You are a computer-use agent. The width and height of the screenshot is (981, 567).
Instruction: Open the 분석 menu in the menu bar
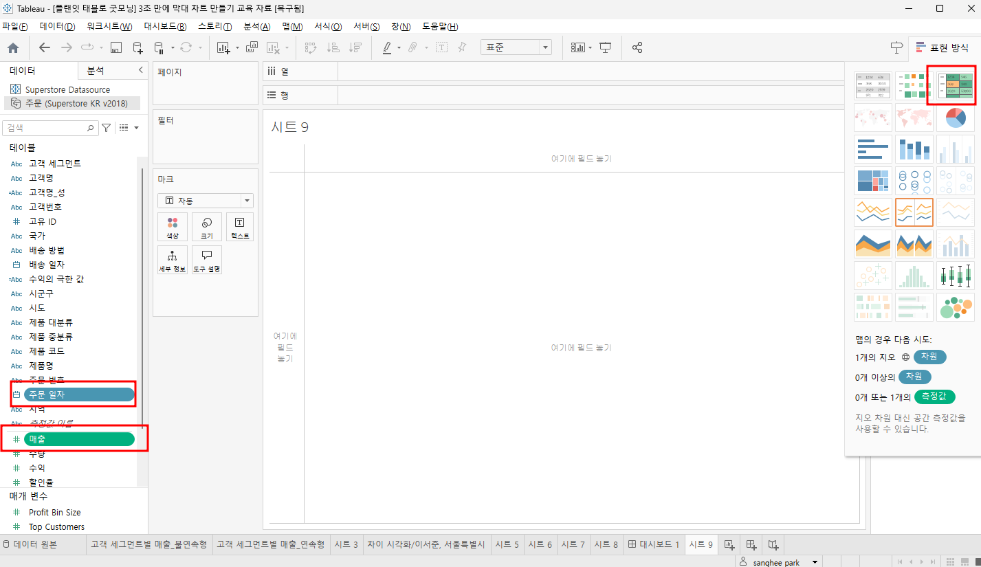point(257,27)
